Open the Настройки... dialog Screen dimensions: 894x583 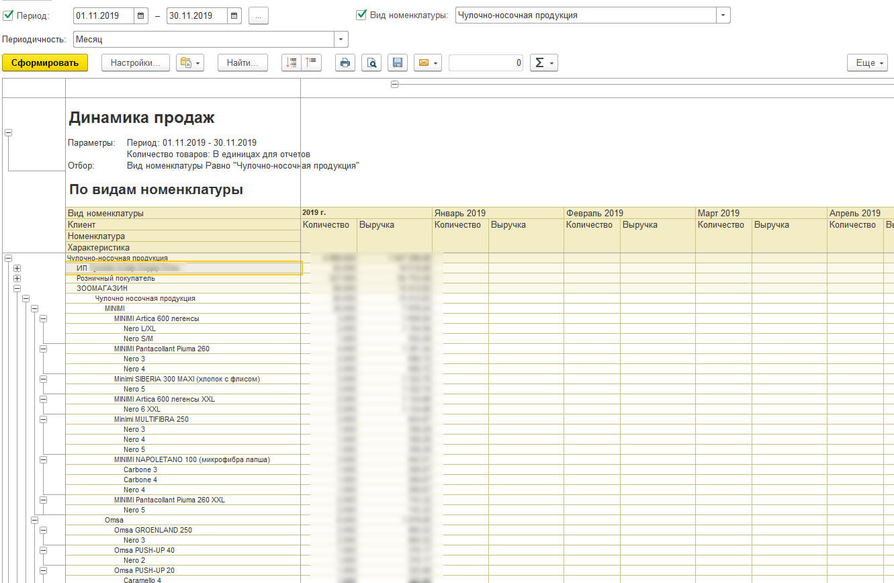135,63
